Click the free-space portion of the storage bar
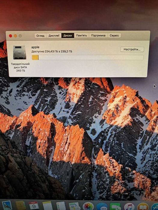 [91, 58]
